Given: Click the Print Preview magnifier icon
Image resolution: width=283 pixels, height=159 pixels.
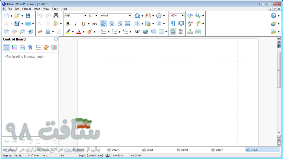Looking at the screenshot, I should [x=22, y=32].
